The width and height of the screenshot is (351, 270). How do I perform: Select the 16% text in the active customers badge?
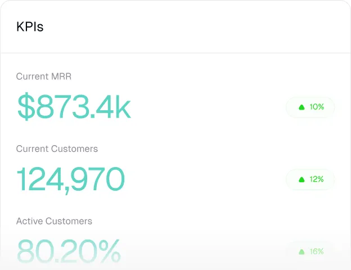coord(317,251)
